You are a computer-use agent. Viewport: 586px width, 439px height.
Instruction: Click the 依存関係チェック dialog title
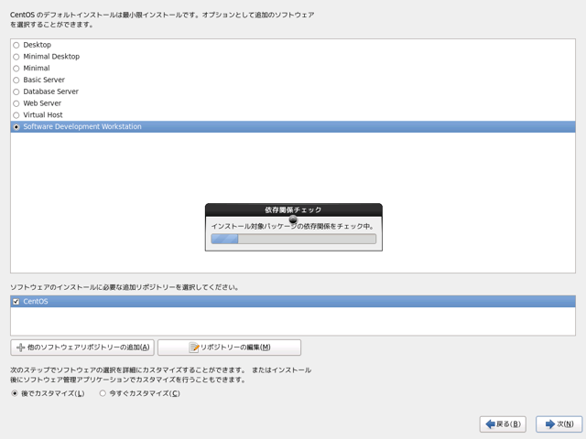pyautogui.click(x=293, y=209)
